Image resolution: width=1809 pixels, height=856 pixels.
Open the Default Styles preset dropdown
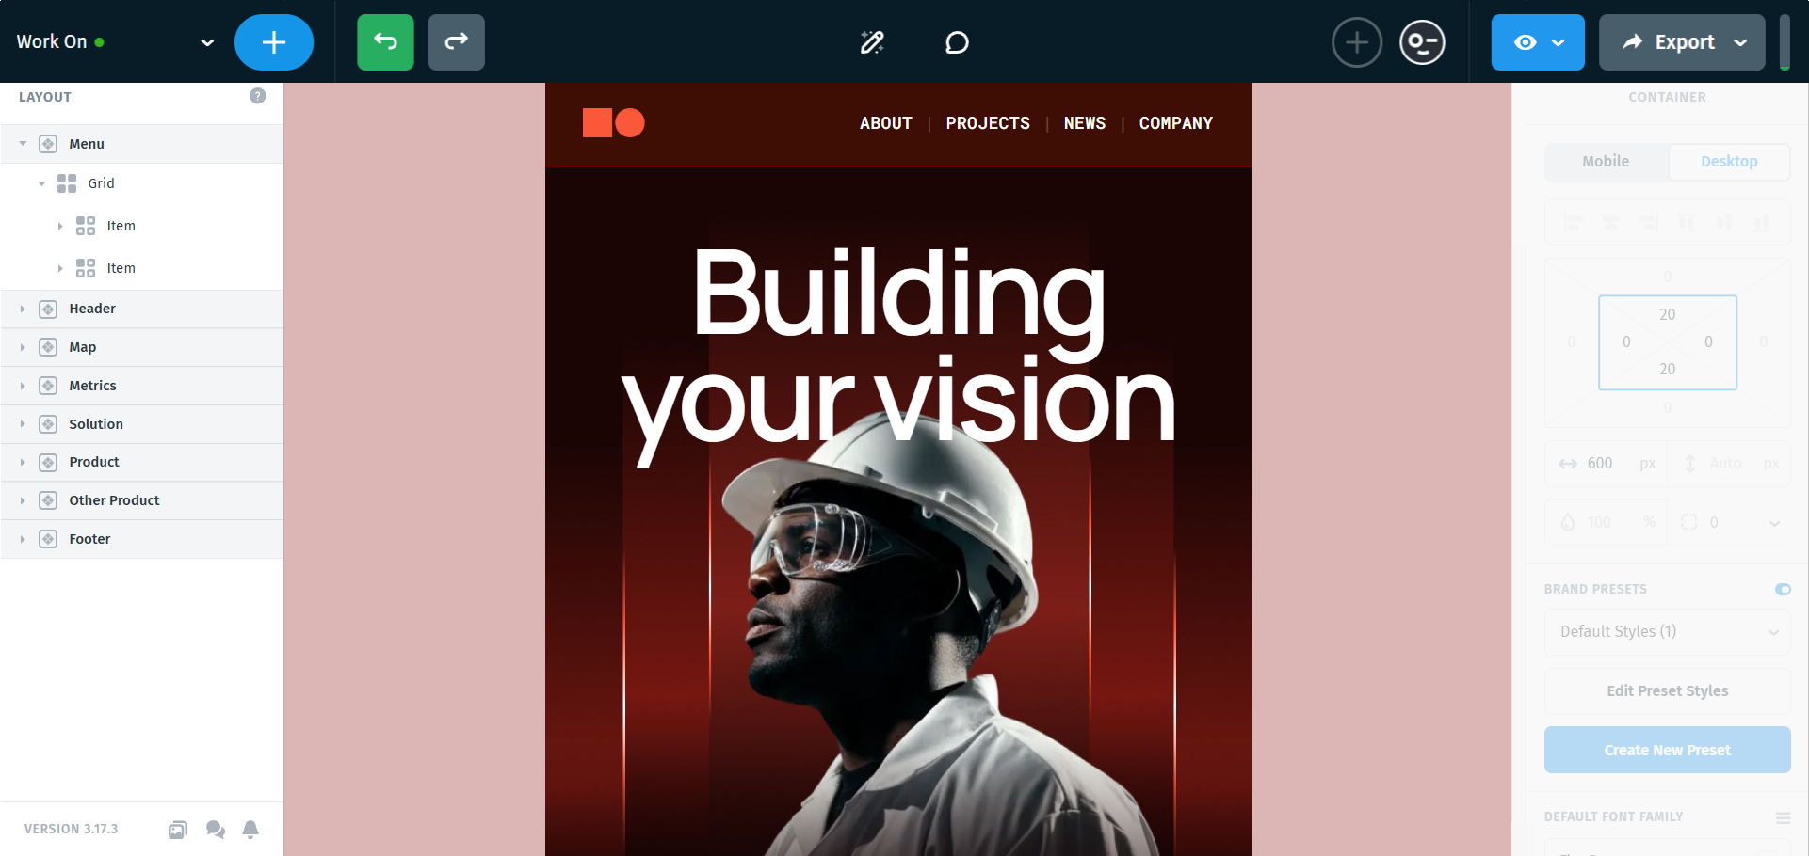[1667, 631]
